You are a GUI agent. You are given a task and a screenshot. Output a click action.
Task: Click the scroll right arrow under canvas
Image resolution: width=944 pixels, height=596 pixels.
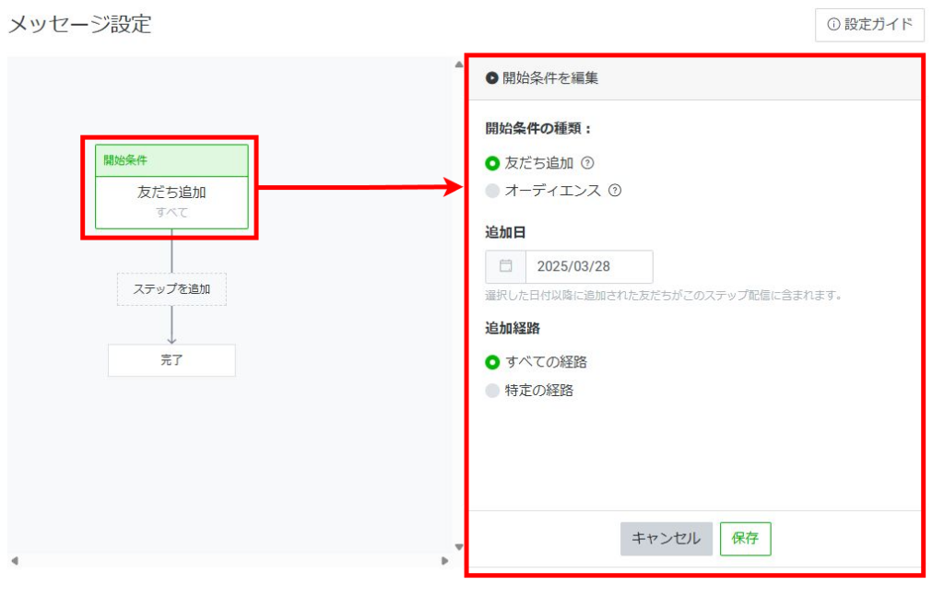coord(445,560)
